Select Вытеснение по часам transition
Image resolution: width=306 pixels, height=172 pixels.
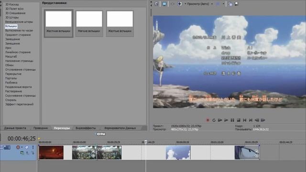click(x=19, y=31)
